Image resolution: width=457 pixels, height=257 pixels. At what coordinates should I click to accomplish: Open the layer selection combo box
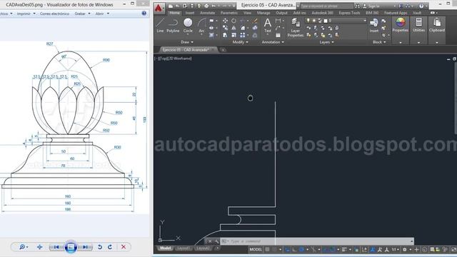336,21
